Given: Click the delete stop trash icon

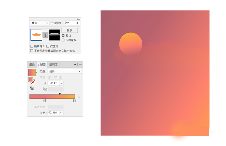Looking at the screenshot, I should click(79, 97).
